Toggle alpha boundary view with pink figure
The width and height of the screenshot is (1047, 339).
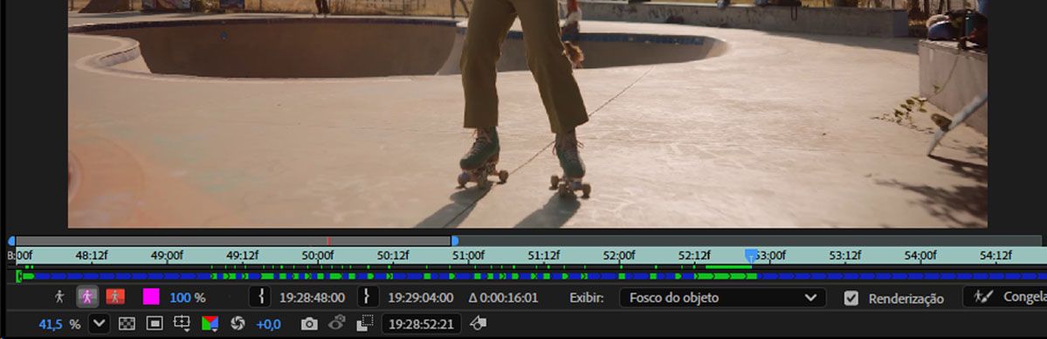87,297
